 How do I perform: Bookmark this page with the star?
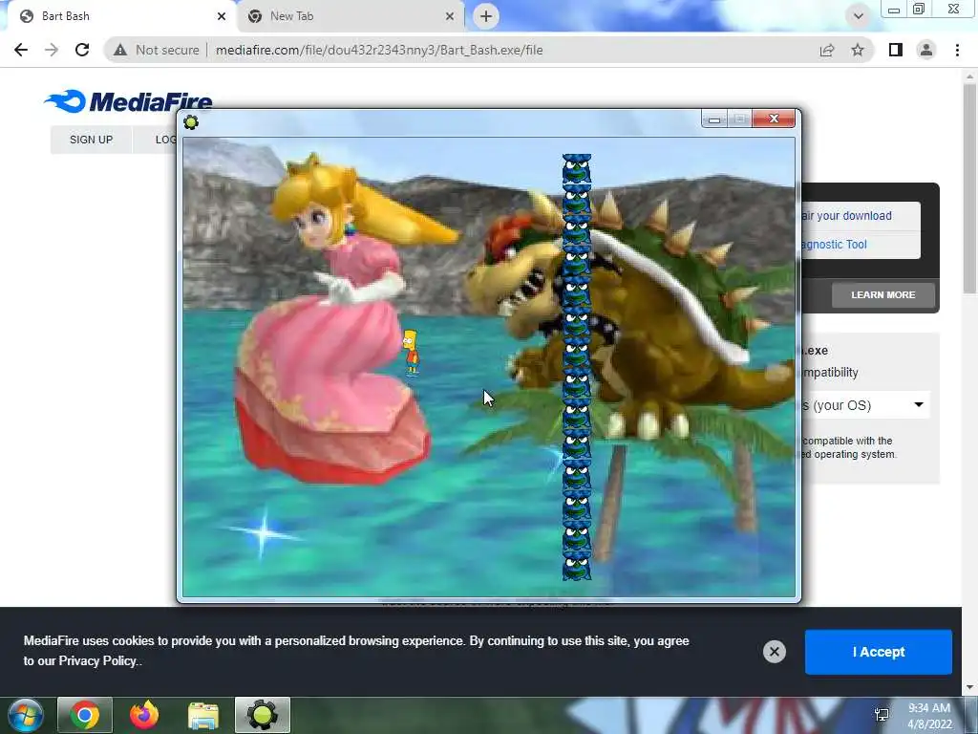858,50
